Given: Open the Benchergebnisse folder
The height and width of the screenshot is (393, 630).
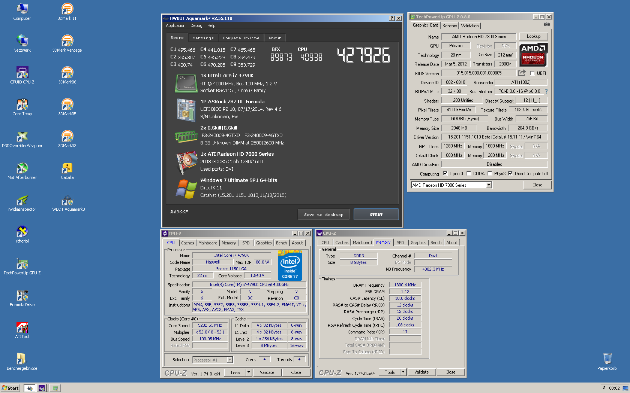Looking at the screenshot, I should tap(22, 362).
